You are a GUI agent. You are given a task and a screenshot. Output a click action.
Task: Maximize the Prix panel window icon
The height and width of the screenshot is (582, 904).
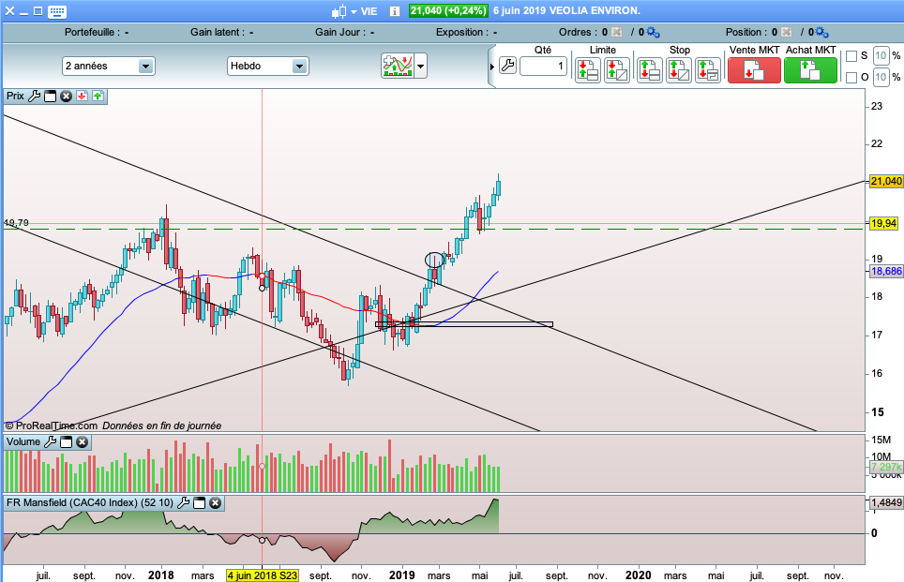[50, 97]
